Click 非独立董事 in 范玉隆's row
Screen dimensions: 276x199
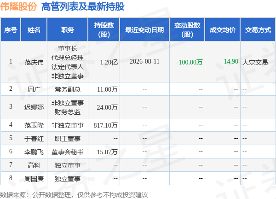[68, 125]
